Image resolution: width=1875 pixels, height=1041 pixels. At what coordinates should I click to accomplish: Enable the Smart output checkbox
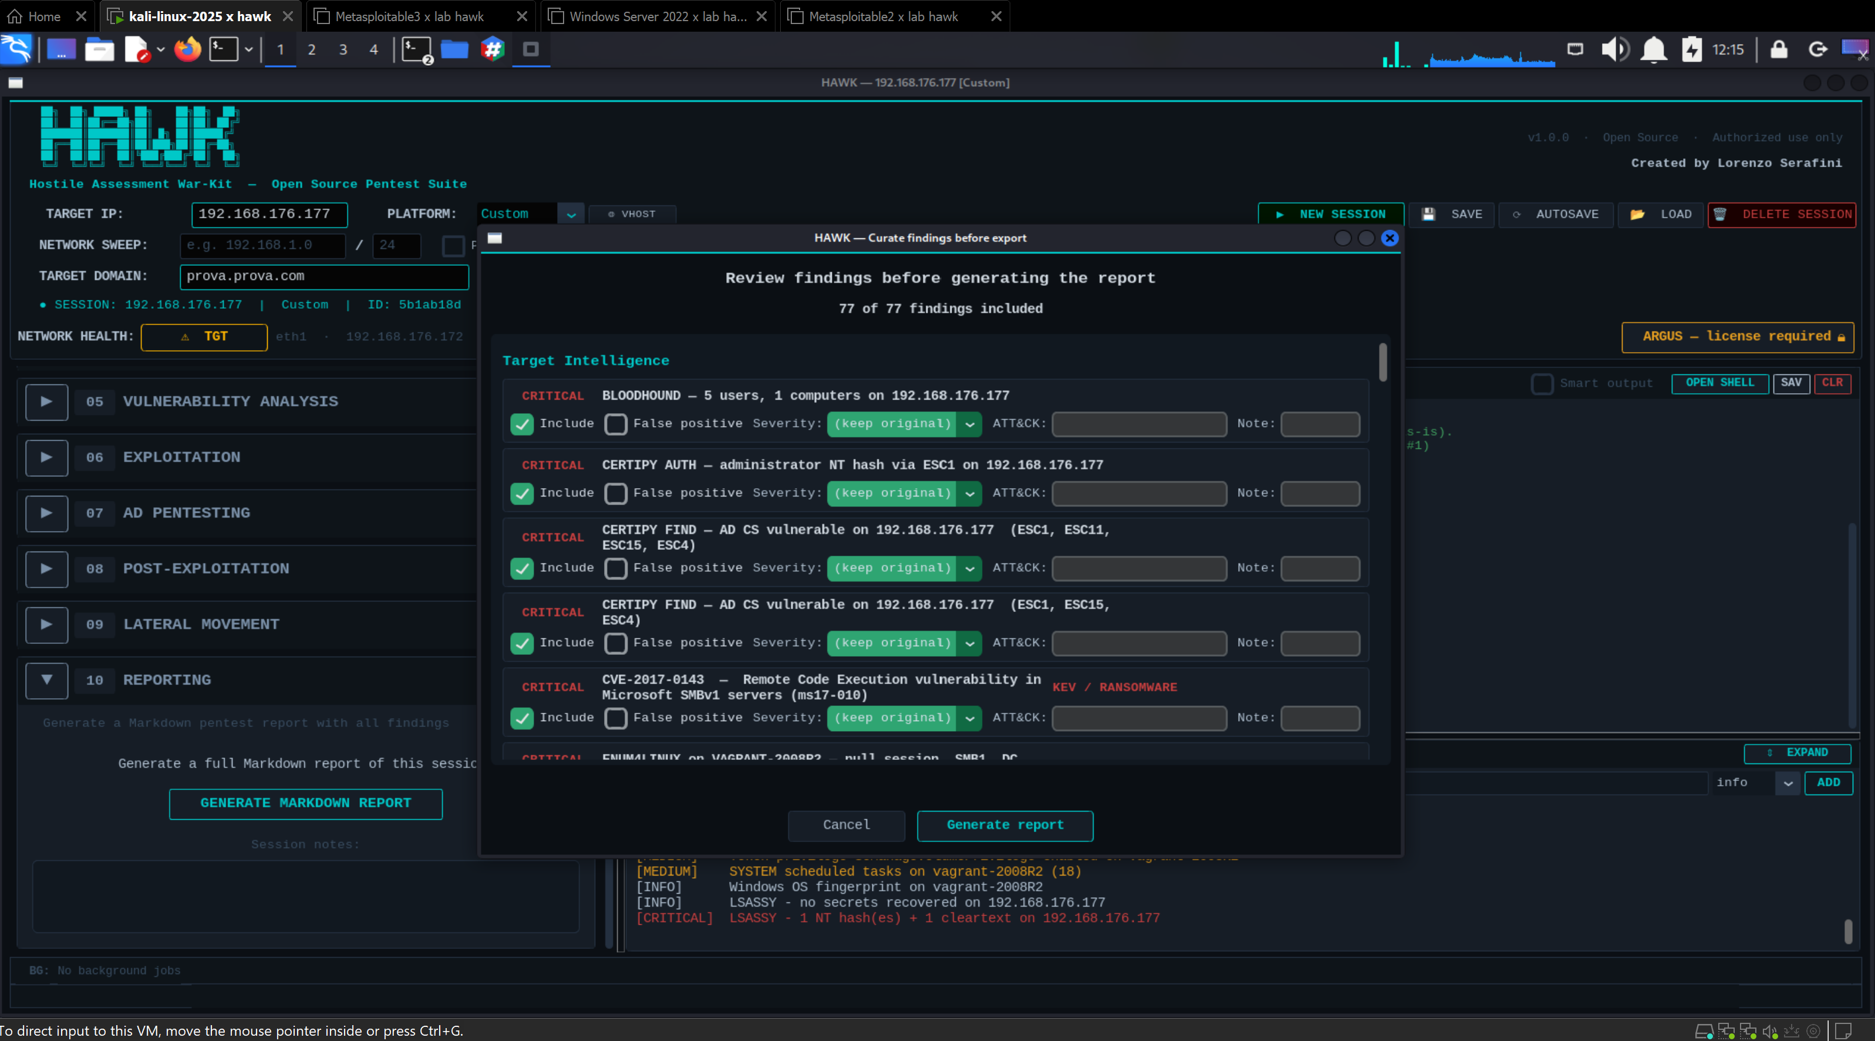(x=1542, y=383)
